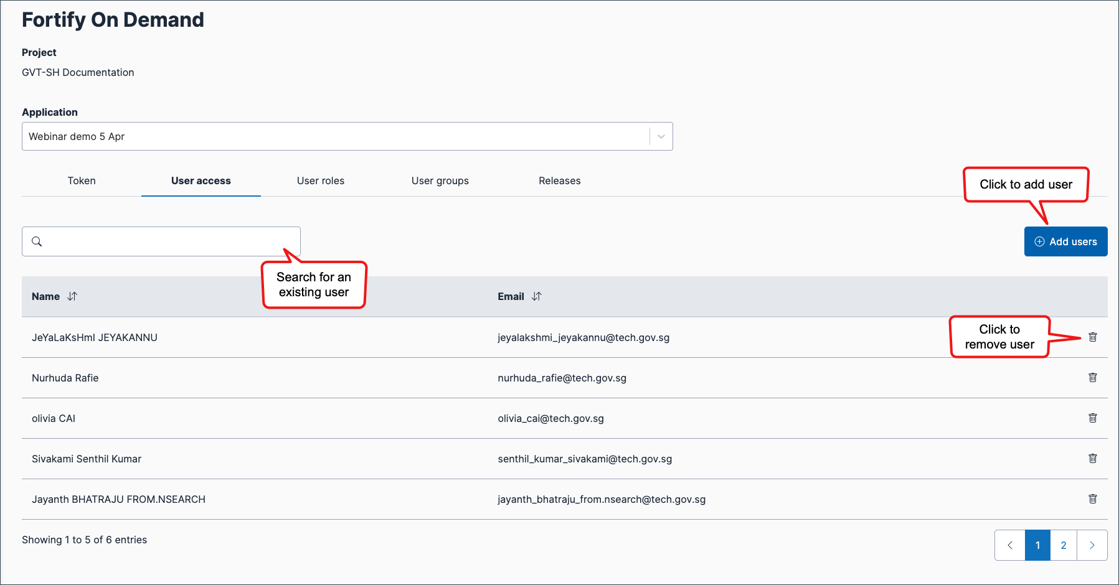Click the Fortify On Demand heading
Viewport: 1119px width, 585px height.
113,20
